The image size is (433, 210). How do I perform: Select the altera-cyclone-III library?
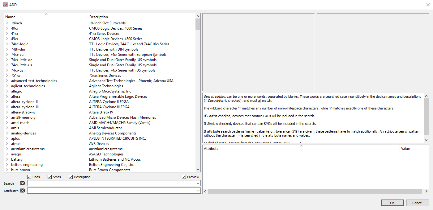tap(25, 107)
